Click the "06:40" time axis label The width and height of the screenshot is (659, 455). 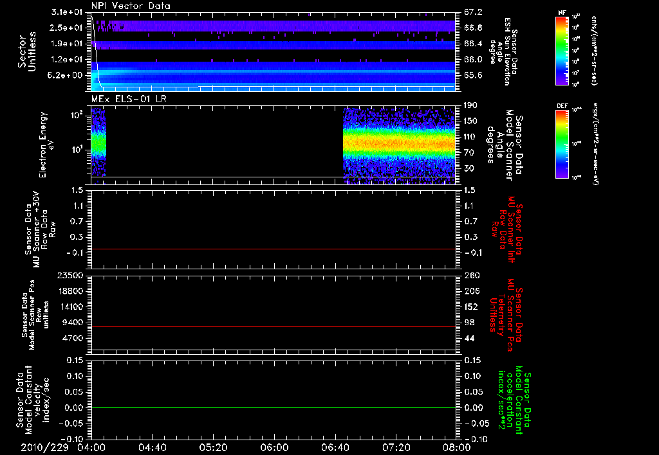click(335, 448)
